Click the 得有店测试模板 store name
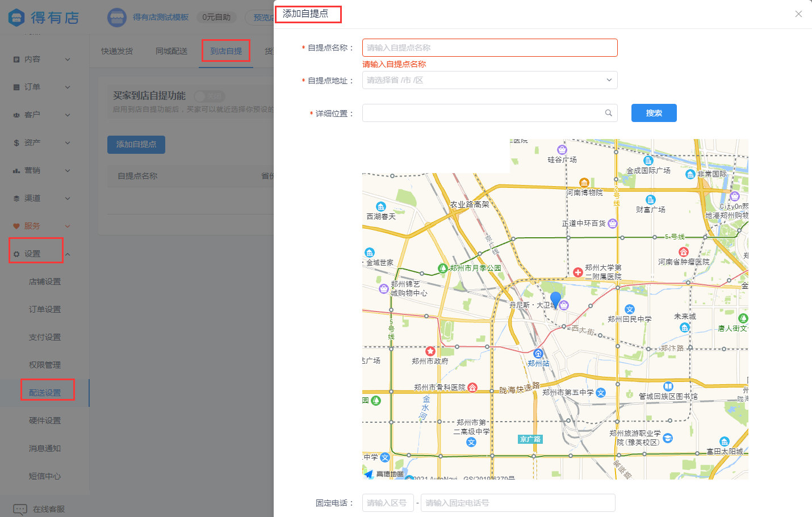Screen dimensions: 812x517 click(161, 18)
